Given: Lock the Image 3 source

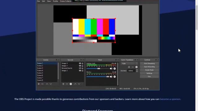Looking at the screenshot, I should 83,66.
